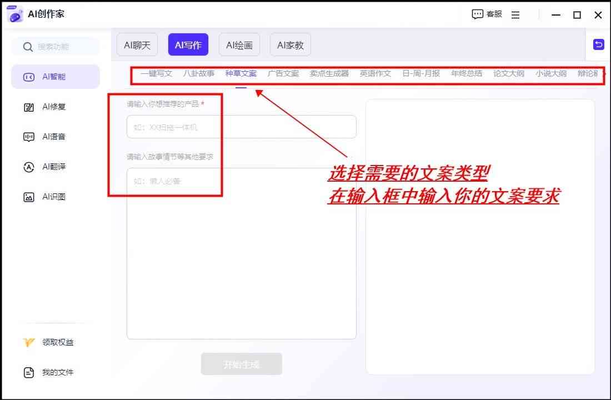
Task: Select 年终总结 writing type
Action: (x=467, y=73)
